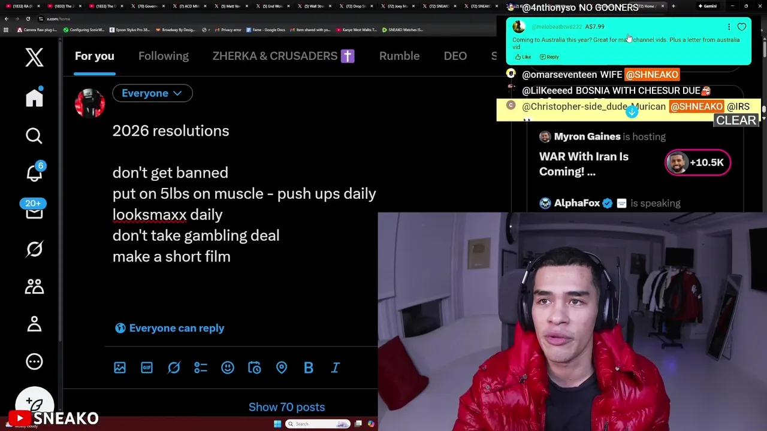
Task: Switch to the For you tab
Action: 94,56
